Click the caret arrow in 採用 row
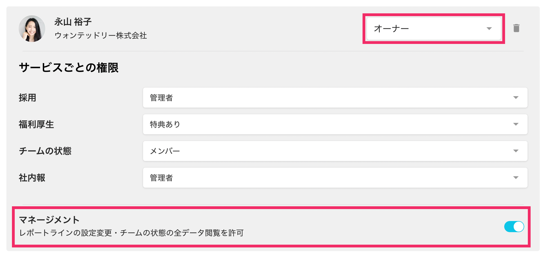 [516, 98]
